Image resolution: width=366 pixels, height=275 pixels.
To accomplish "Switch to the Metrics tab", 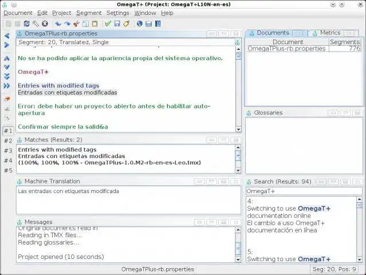I will (x=330, y=33).
